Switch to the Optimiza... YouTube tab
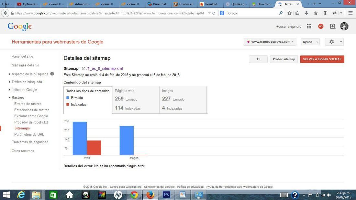356x200 pixels. tap(28, 4)
